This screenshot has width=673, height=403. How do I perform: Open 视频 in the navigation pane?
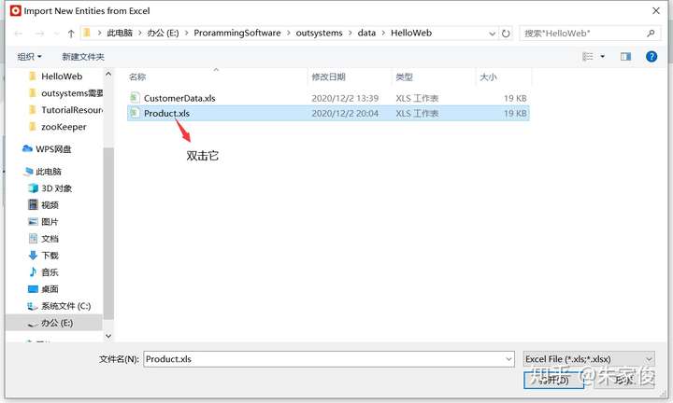44,205
